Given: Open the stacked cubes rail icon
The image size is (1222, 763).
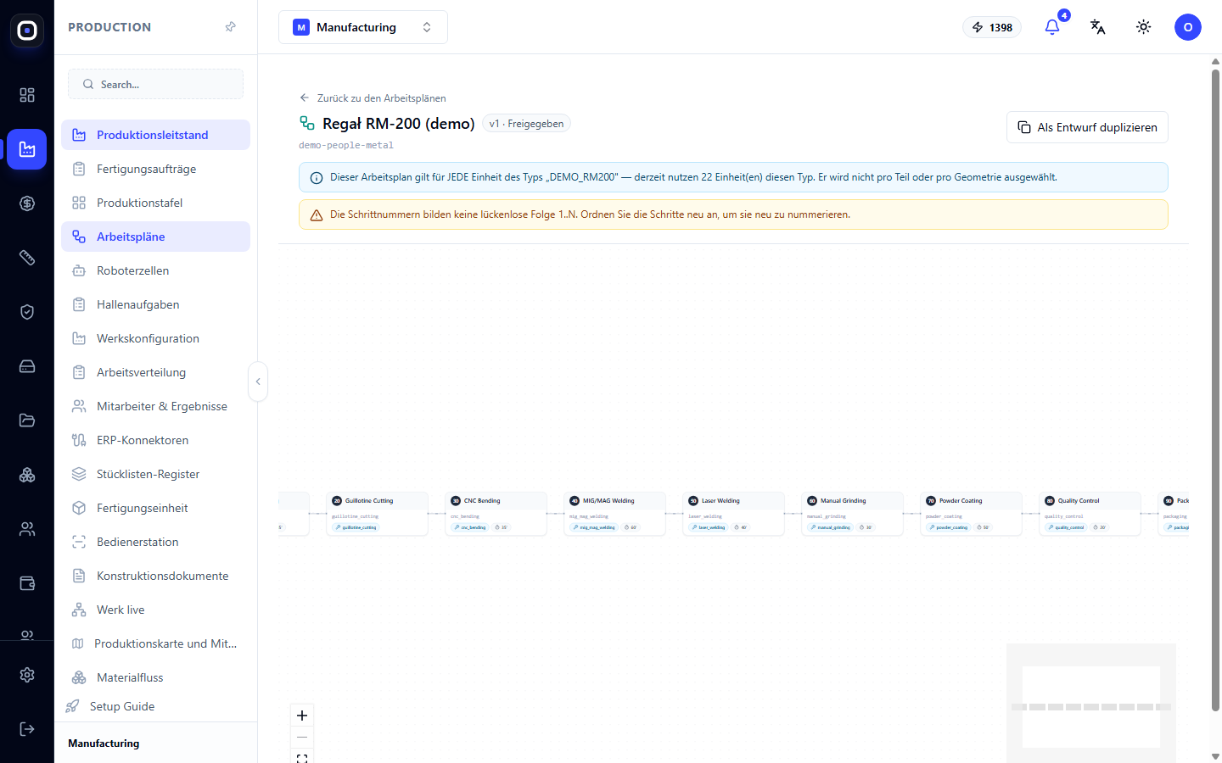Looking at the screenshot, I should point(27,475).
